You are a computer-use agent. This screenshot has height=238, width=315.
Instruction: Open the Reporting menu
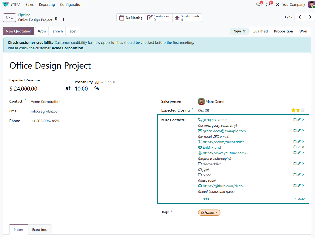47,4
